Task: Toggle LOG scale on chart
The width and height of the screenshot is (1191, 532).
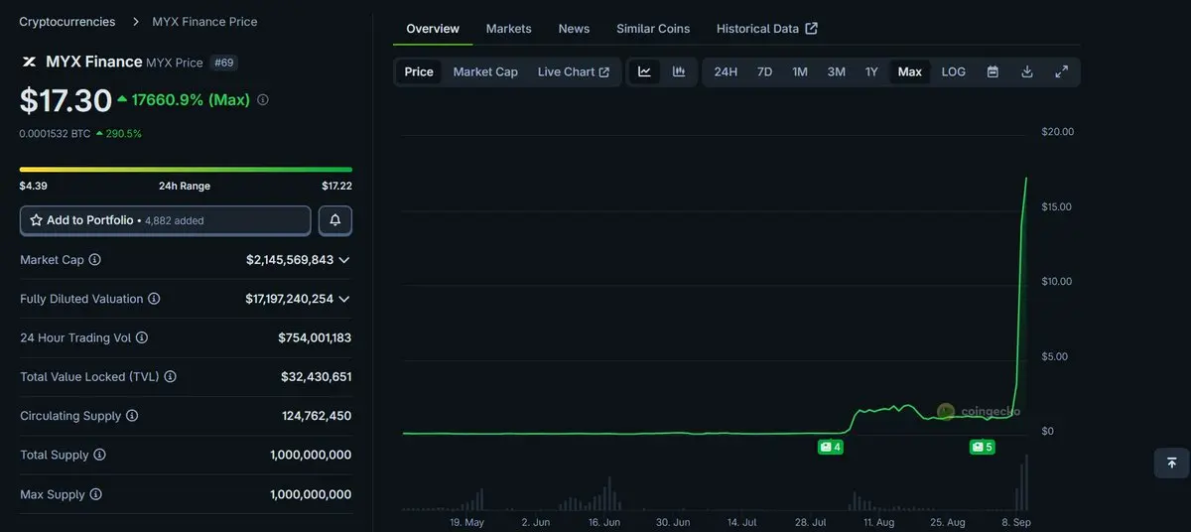Action: 954,71
